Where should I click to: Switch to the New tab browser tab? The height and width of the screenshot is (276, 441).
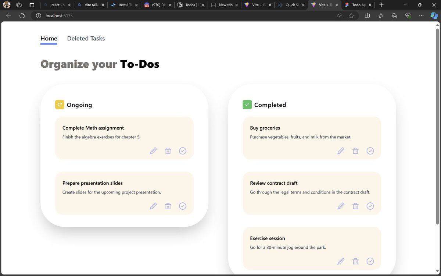224,5
